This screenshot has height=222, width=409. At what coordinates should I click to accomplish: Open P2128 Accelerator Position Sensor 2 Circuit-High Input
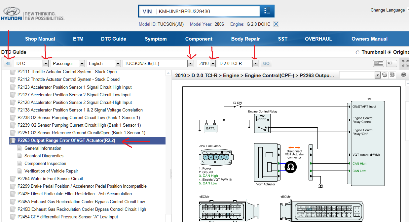coord(75,102)
